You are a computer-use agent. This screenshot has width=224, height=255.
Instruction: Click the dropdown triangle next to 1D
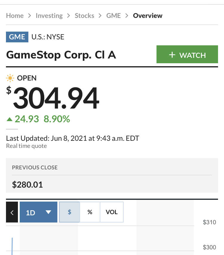coord(48,212)
